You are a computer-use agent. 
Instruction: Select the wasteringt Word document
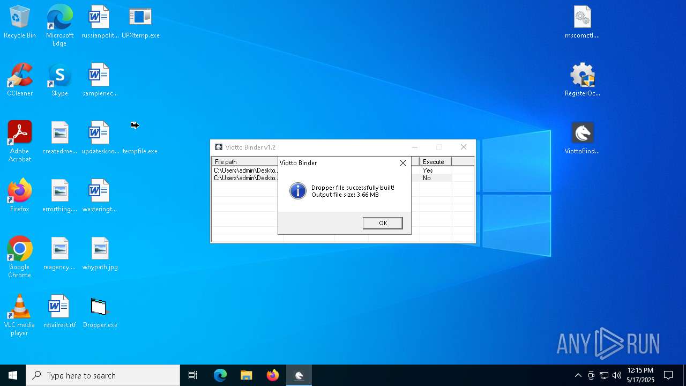click(100, 196)
